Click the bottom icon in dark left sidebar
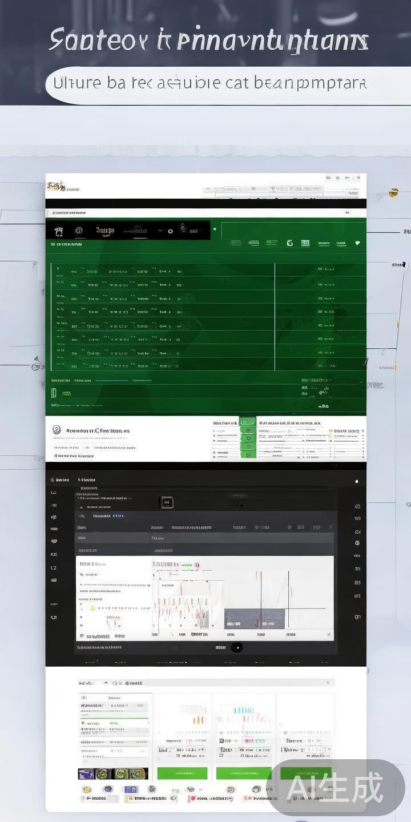411x822 pixels. click(x=54, y=617)
